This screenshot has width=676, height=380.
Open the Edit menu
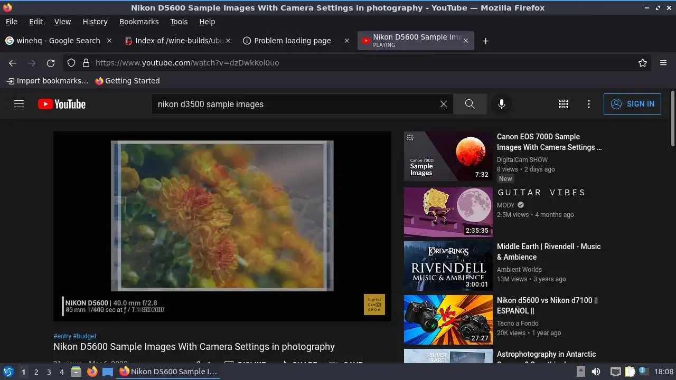point(36,22)
